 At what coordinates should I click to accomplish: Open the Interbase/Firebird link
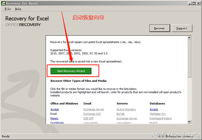161,118
